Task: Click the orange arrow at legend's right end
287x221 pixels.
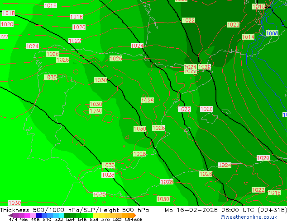Action: 135,215
